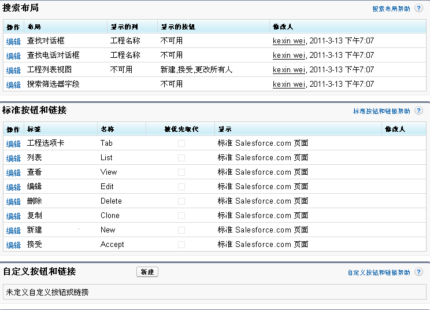Toggle the override checkbox in List row
Viewport: 430px width, 310px height.
click(x=181, y=158)
